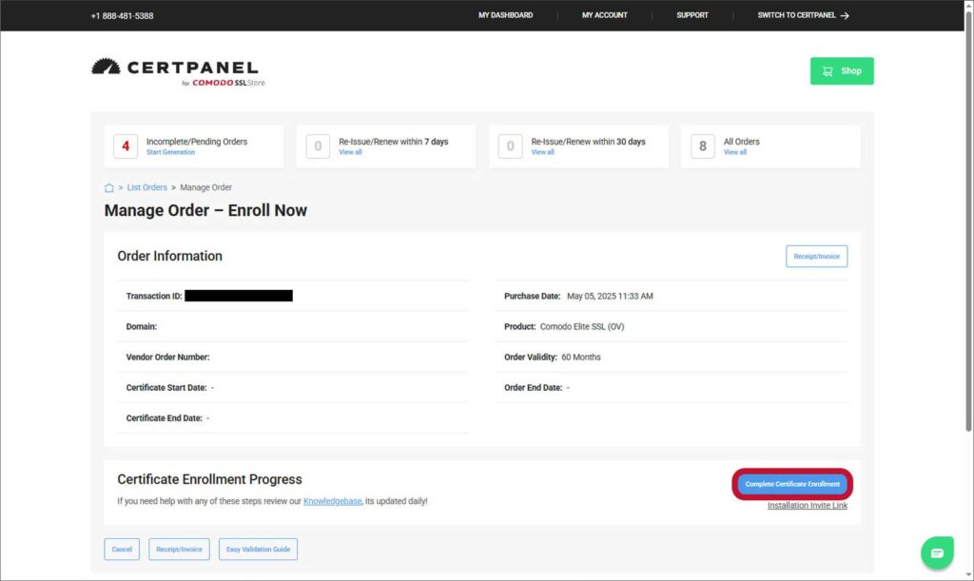View all for Re-Issue/Renew within 30 days
The width and height of the screenshot is (974, 581).
pos(542,152)
